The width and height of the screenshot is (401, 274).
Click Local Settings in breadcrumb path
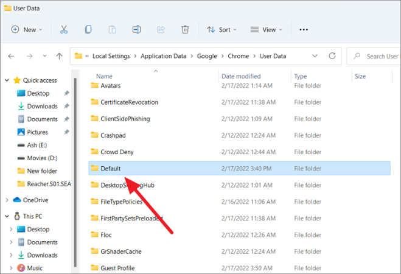coord(111,56)
